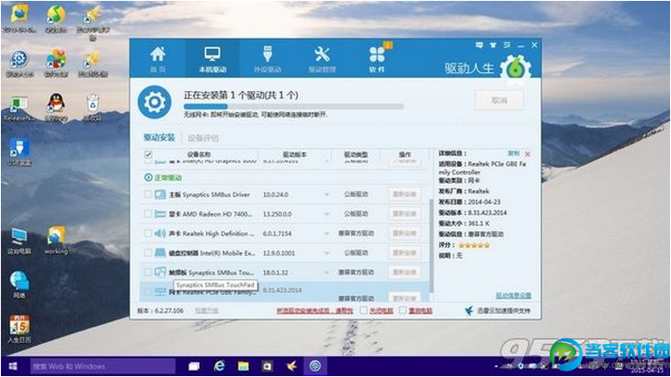Click the cancel button beside the progress bar
The height and width of the screenshot is (377, 671).
click(499, 101)
